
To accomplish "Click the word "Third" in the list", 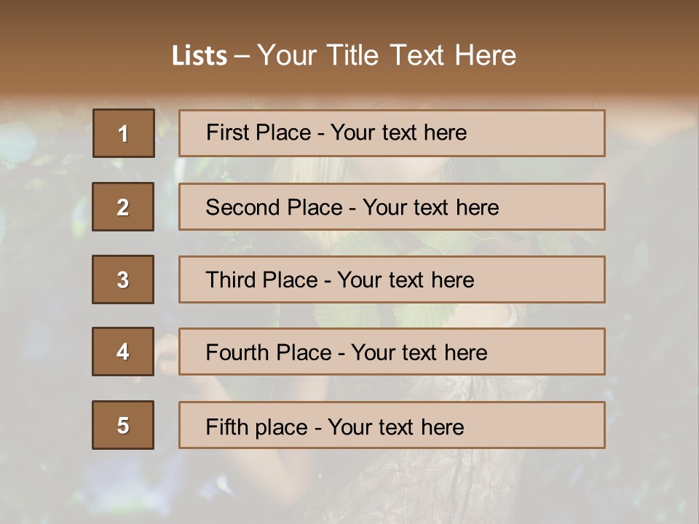I will (232, 280).
